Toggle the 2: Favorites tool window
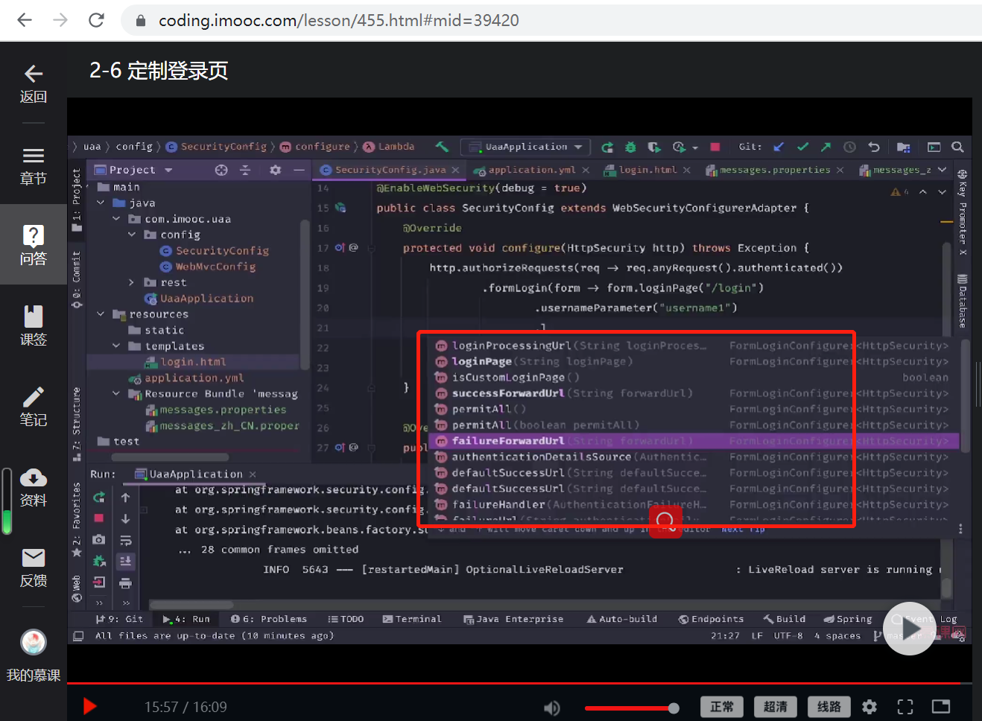The image size is (982, 721). pyautogui.click(x=77, y=520)
